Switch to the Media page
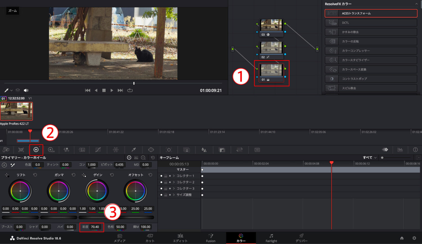 point(120,238)
